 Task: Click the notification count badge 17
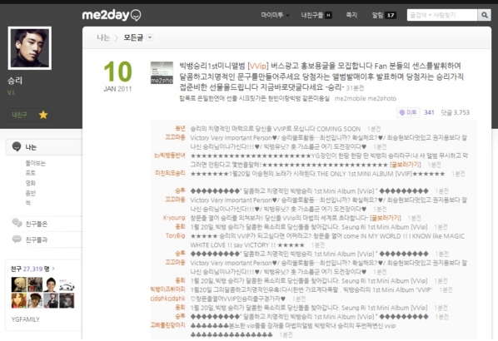(391, 15)
